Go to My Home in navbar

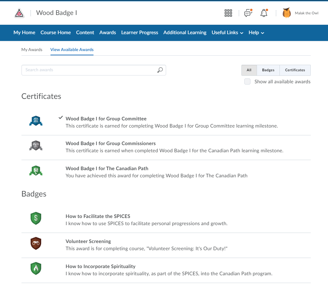pyautogui.click(x=24, y=33)
